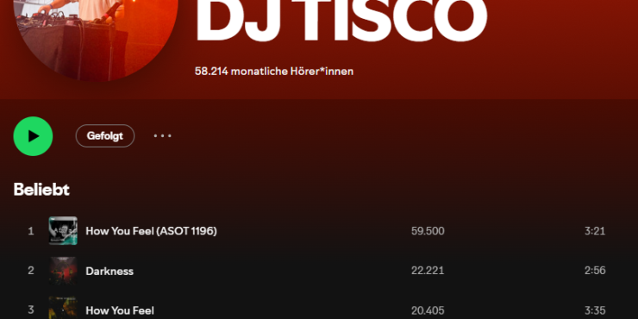Open the plain How You Feel title
The height and width of the screenshot is (319, 638).
click(120, 311)
